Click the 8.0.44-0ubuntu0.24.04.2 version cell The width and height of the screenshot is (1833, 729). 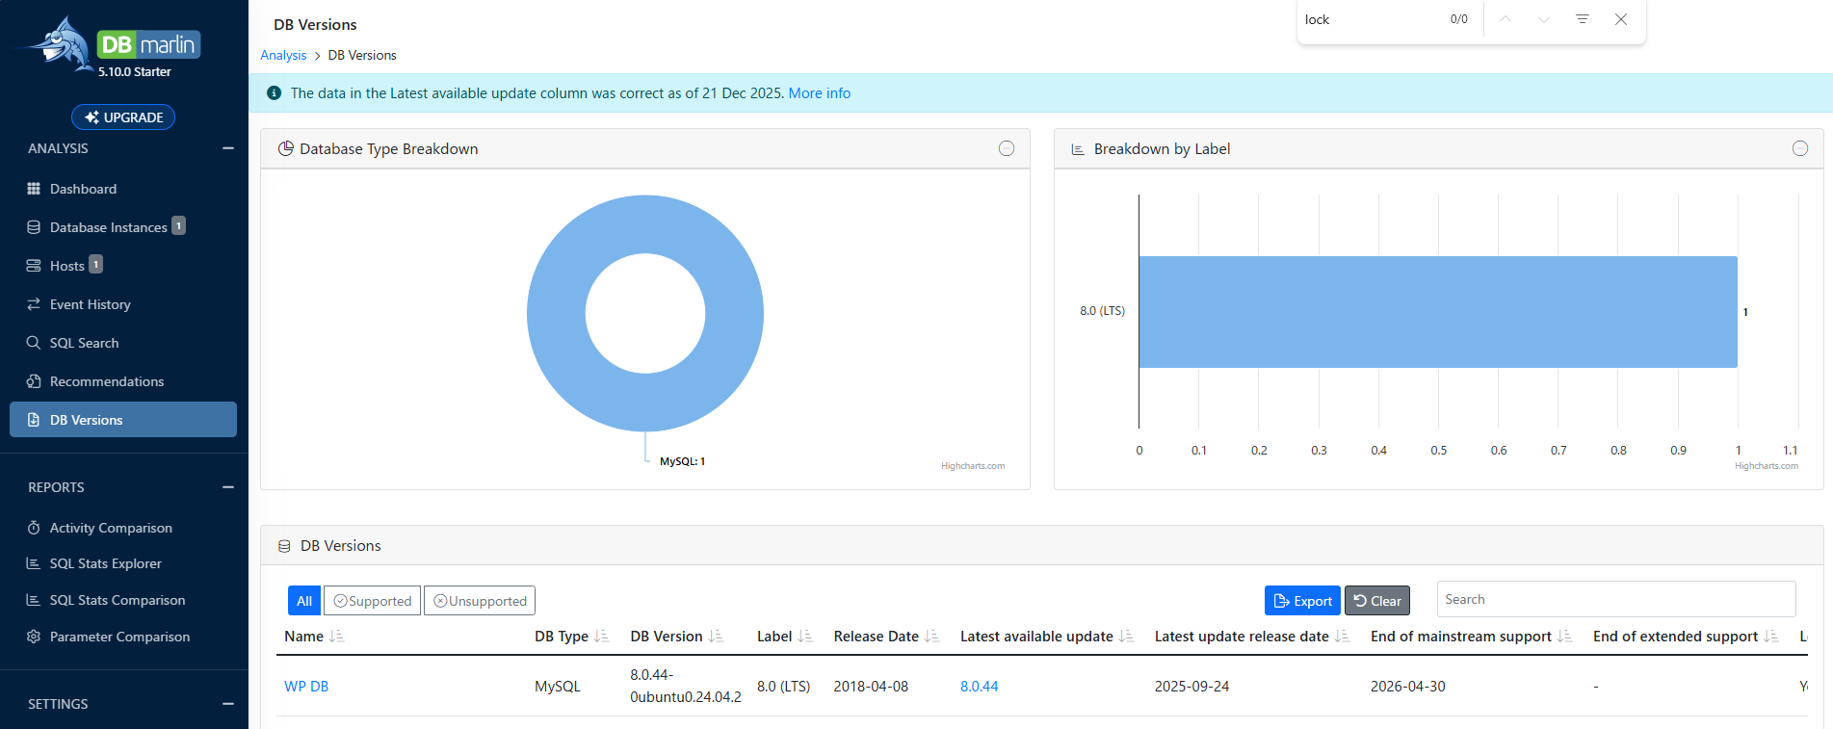tap(686, 686)
